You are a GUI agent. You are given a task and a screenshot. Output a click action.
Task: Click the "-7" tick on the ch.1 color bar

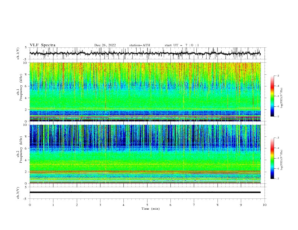coord(277,117)
